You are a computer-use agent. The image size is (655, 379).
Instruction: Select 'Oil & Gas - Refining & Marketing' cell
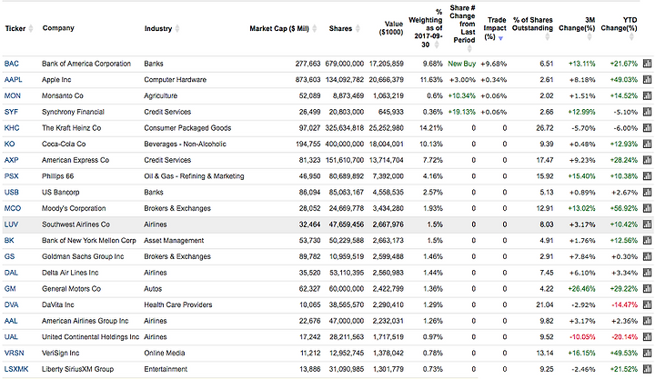(x=194, y=175)
